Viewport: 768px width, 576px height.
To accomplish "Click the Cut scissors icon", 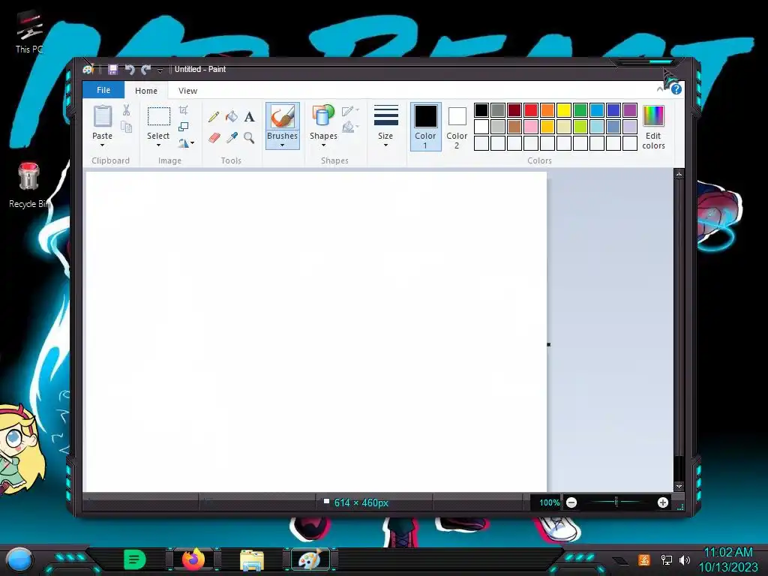I will pos(126,110).
